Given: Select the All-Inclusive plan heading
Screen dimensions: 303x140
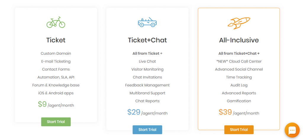Looking at the screenshot, I should click(x=239, y=40).
